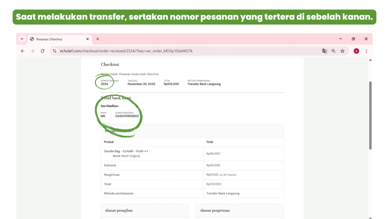
Task: Click the scrollbar up arrow
Action: (x=370, y=60)
